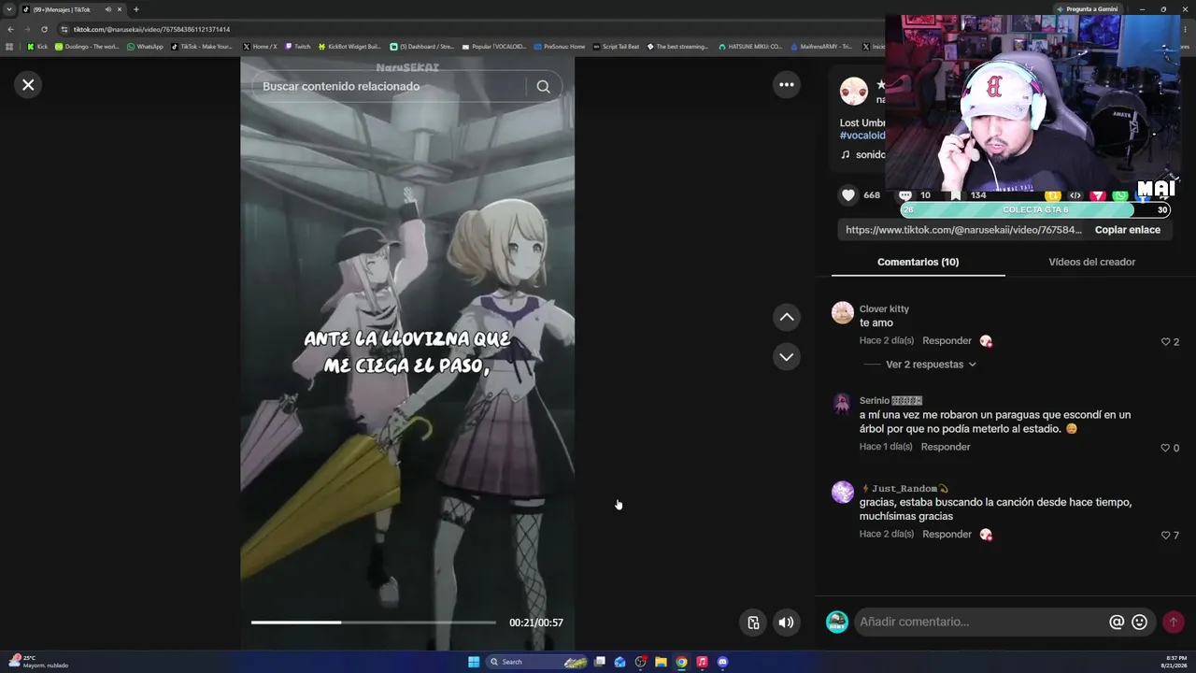Click 'Pregunta a Gemini' button
This screenshot has width=1196, height=673.
pos(1087,9)
